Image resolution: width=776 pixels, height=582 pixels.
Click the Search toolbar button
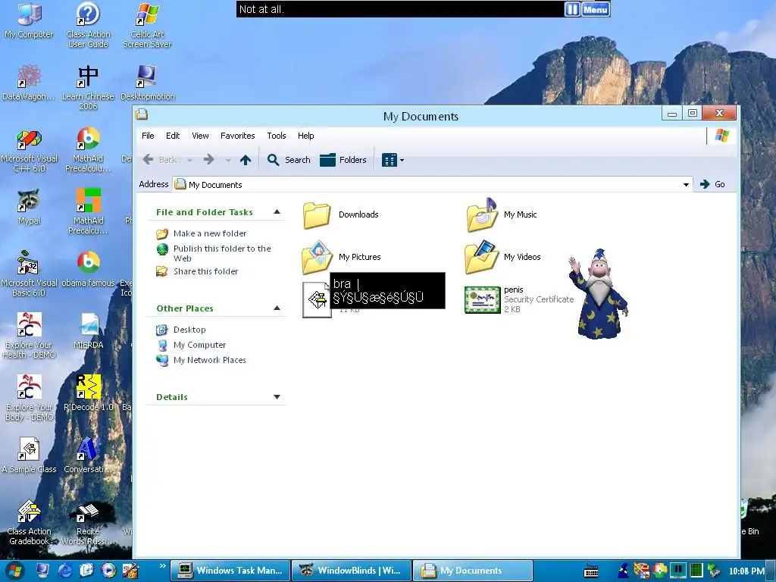pos(289,160)
